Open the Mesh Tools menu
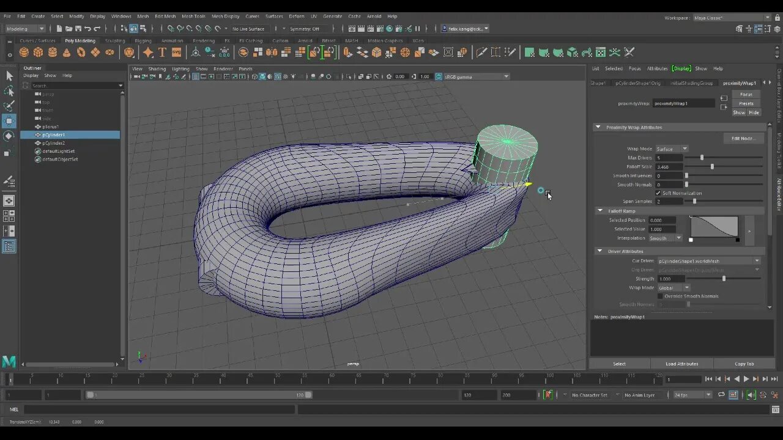The image size is (783, 440). [193, 16]
